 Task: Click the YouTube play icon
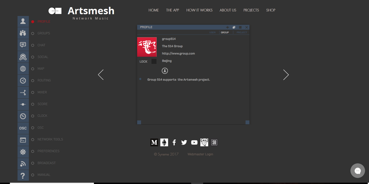(x=194, y=142)
